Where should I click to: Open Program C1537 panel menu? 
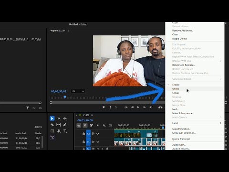(69, 31)
